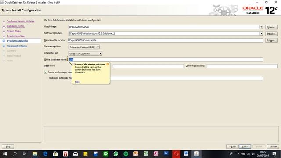
Task: Open the red Opera browser in taskbar
Action: tap(176, 154)
